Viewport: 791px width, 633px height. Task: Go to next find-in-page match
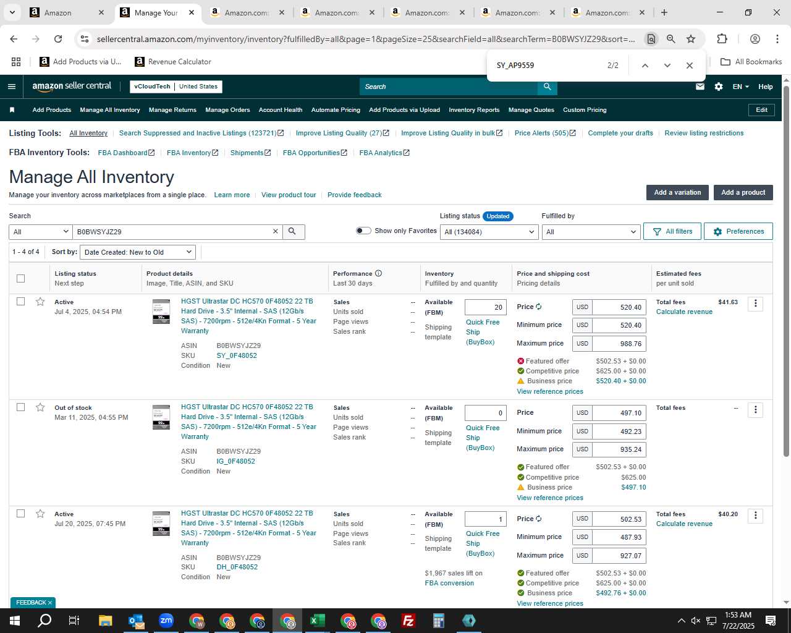tap(667, 66)
